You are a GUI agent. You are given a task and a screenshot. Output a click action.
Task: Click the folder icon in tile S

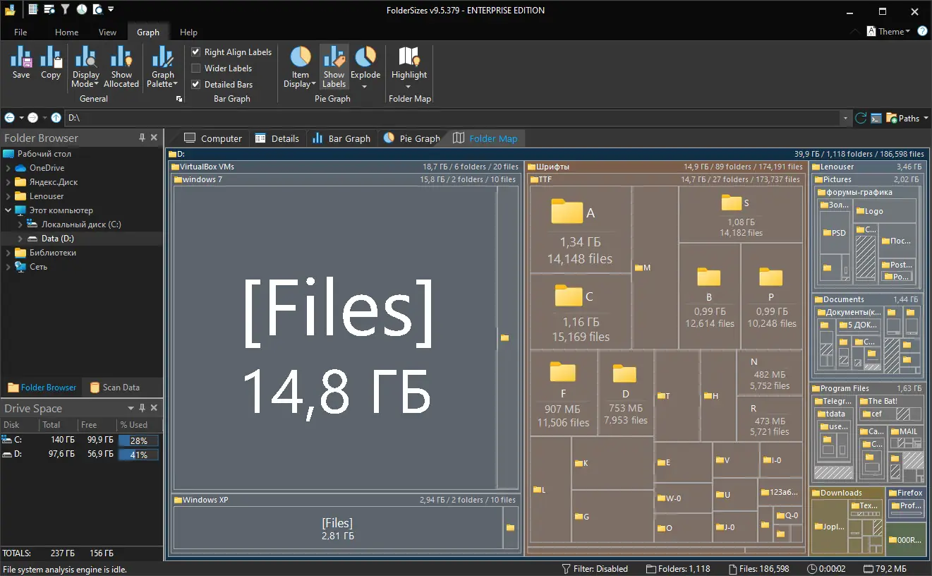pyautogui.click(x=731, y=203)
